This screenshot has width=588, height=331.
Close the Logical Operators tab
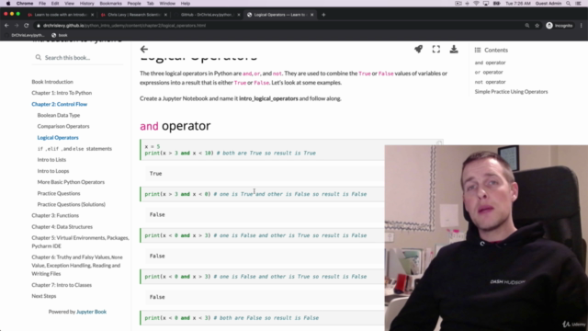pos(312,15)
